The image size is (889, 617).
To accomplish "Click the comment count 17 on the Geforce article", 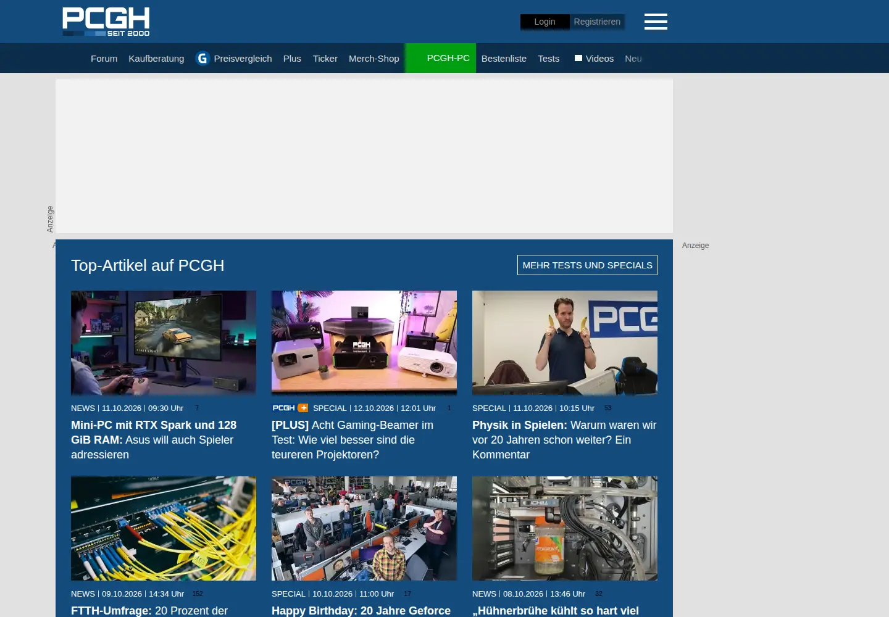I will 407,594.
